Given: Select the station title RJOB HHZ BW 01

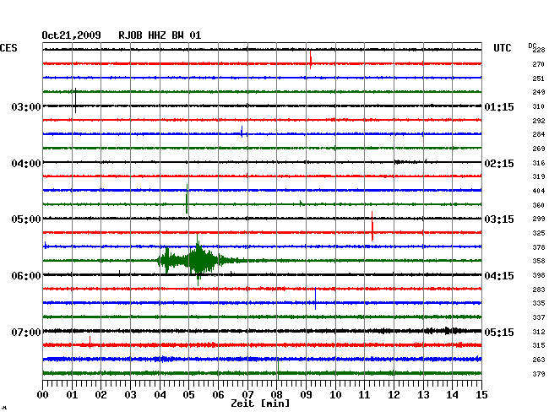Looking at the screenshot, I should tap(160, 35).
